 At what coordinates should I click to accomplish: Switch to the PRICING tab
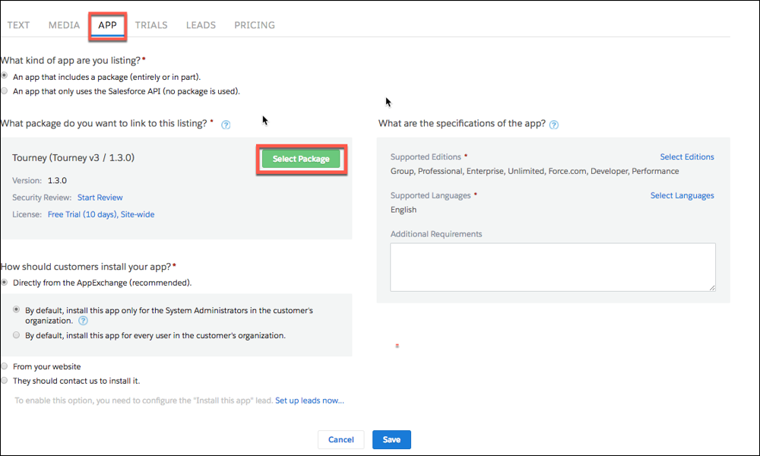(x=255, y=25)
